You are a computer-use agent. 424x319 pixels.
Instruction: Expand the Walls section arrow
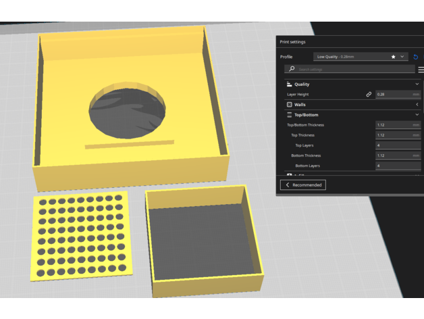(417, 105)
